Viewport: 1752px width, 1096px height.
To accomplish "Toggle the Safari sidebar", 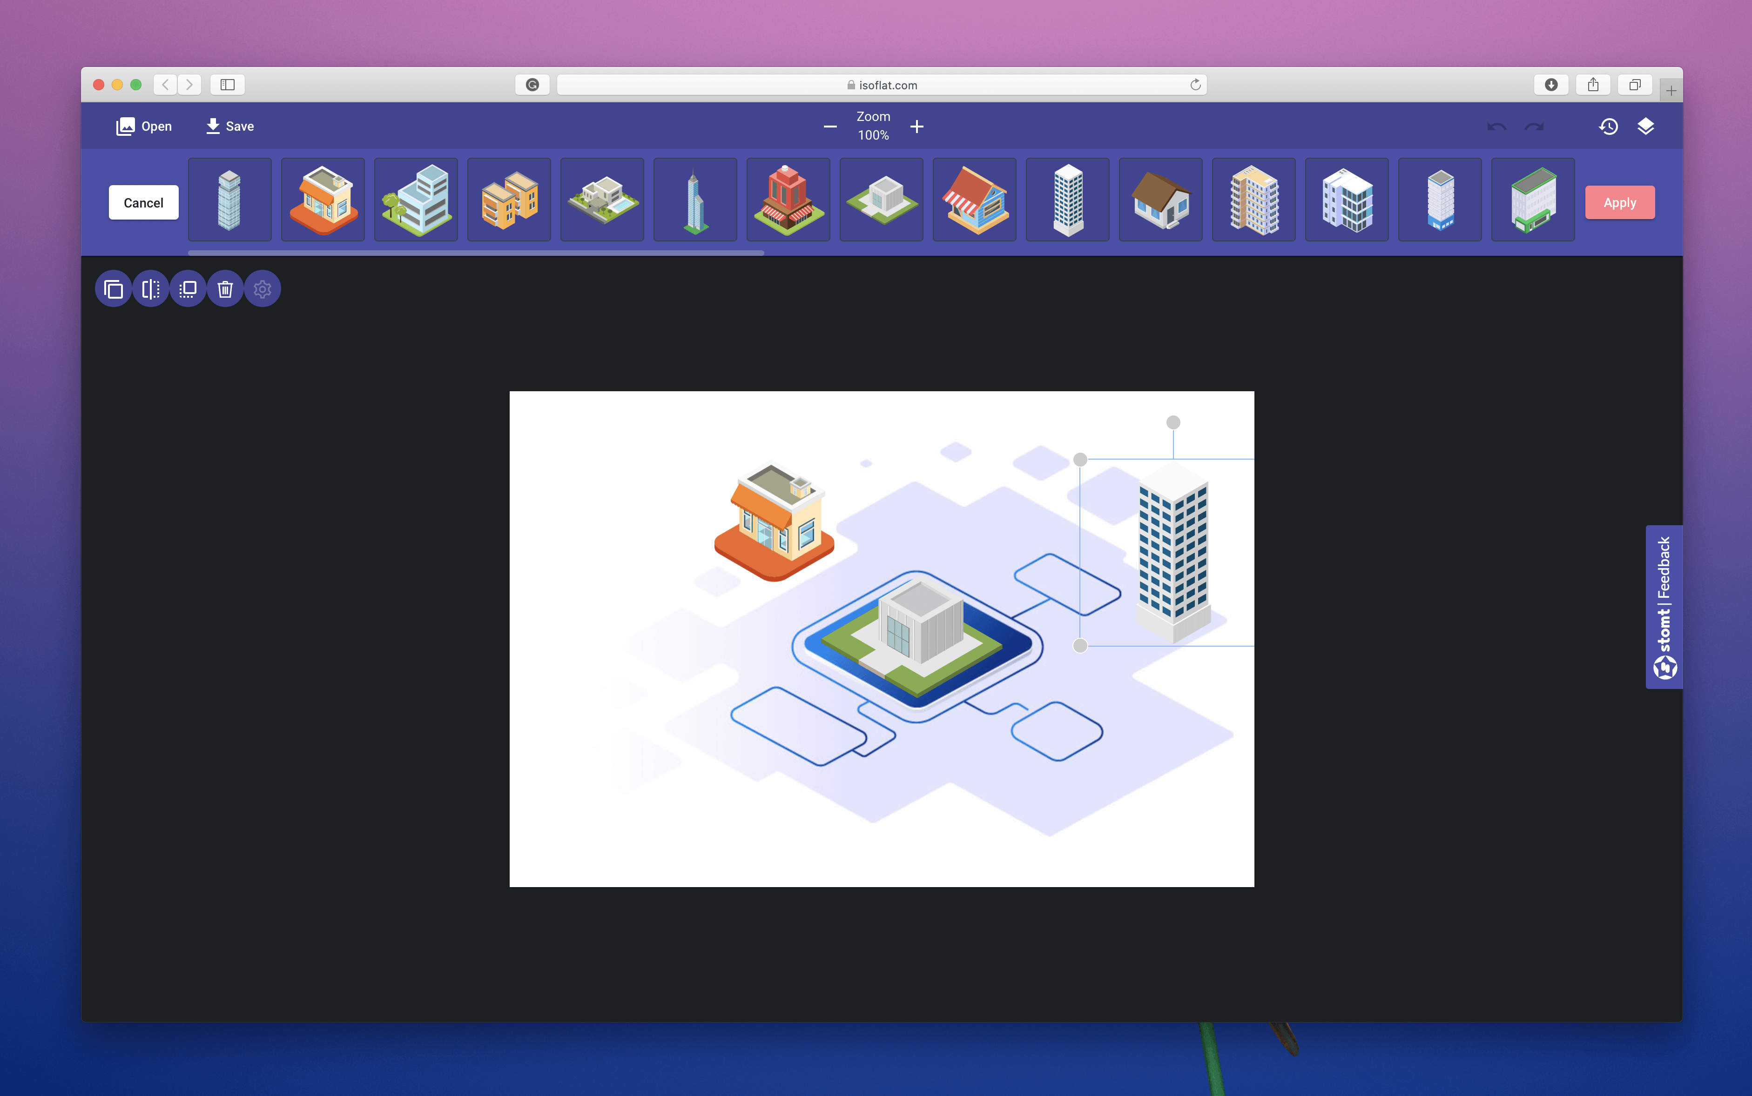I will (x=228, y=85).
